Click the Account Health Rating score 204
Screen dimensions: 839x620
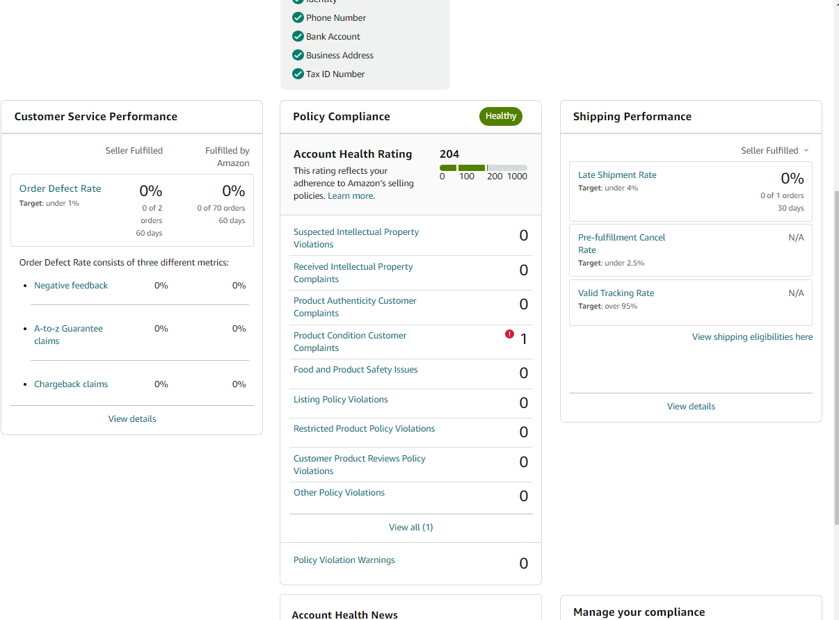[x=449, y=154]
